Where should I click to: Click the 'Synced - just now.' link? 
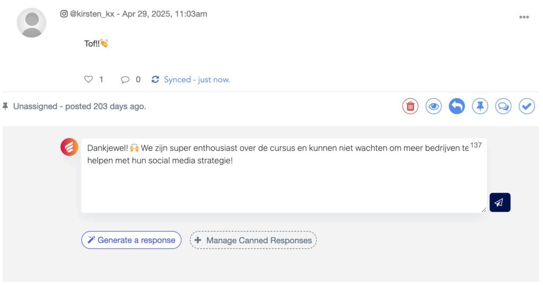(197, 80)
